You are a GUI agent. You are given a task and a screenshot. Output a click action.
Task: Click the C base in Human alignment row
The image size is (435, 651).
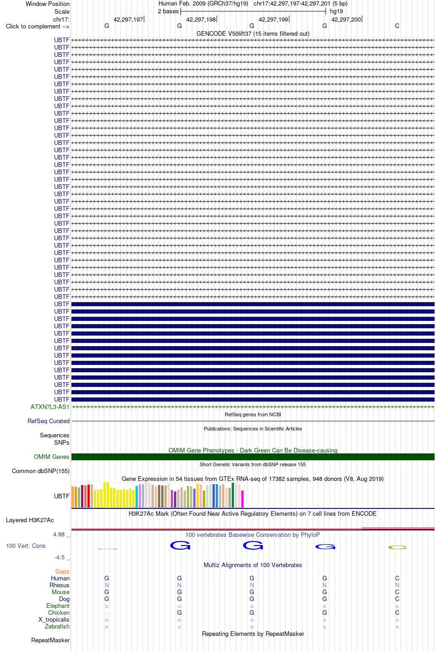(x=397, y=578)
